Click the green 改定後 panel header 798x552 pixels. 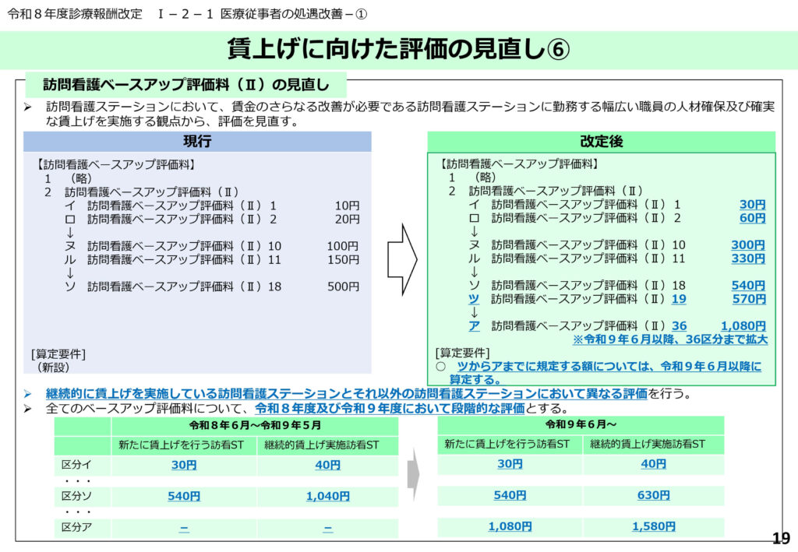click(601, 142)
